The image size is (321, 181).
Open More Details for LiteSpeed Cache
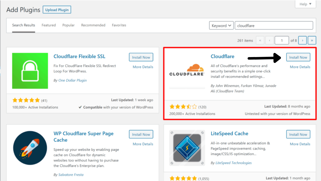click(x=300, y=144)
